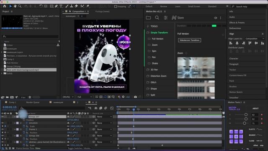Image resolution: width=268 pixels, height=151 pixels.
Task: Enable the Snapping checkbox
Action: click(116, 6)
